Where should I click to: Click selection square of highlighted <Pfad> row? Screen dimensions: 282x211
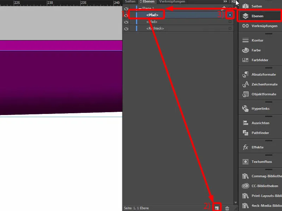(230, 15)
